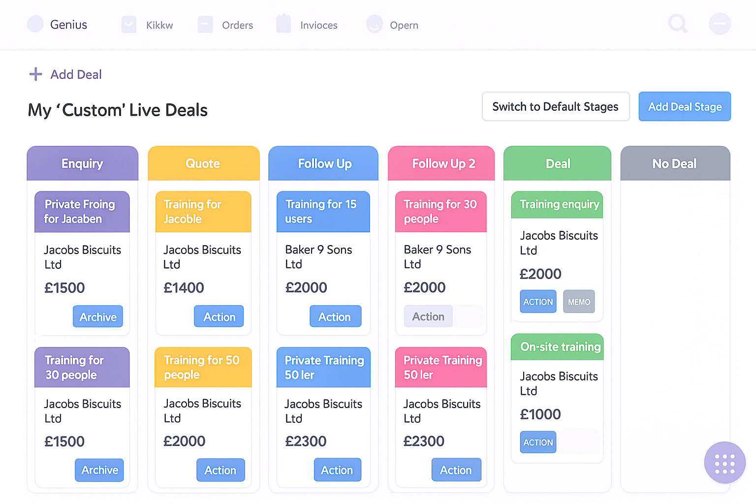The width and height of the screenshot is (756, 504).
Task: Open the Training for 15 users card
Action: click(323, 212)
